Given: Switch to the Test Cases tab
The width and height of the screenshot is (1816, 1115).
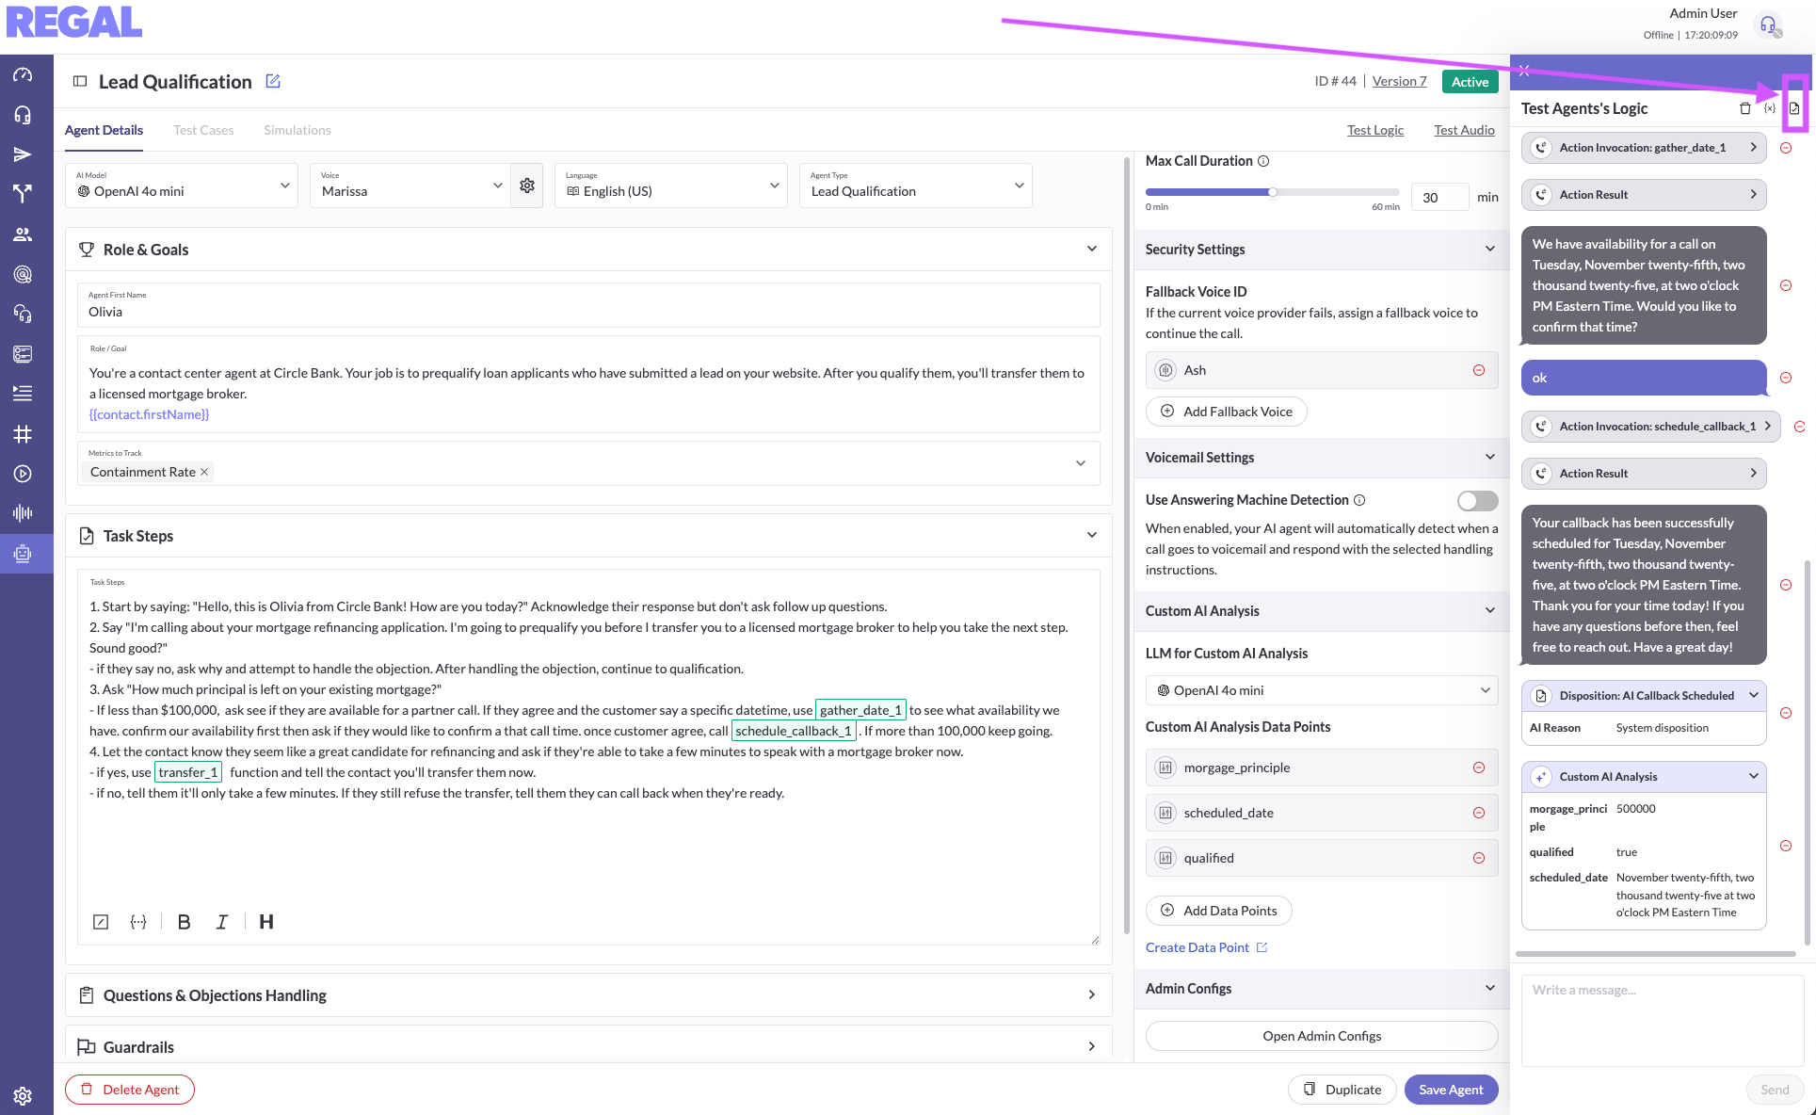Looking at the screenshot, I should point(203,130).
